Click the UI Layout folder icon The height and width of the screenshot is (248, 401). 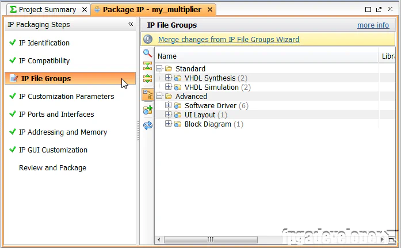[178, 115]
